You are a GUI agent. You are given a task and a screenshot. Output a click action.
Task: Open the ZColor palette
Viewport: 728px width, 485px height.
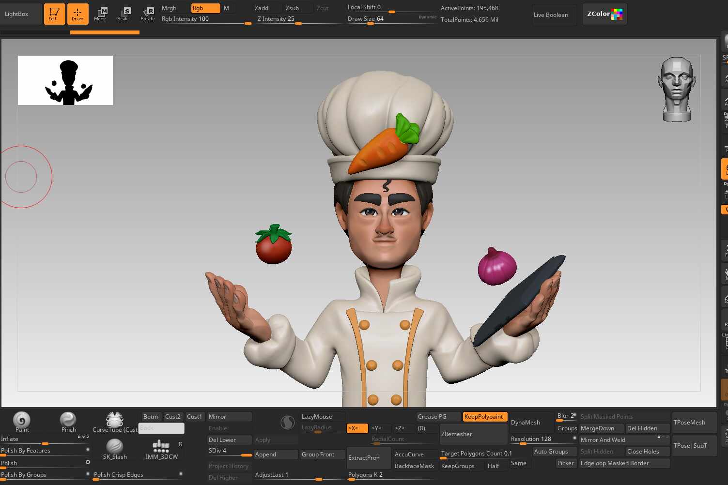(604, 14)
